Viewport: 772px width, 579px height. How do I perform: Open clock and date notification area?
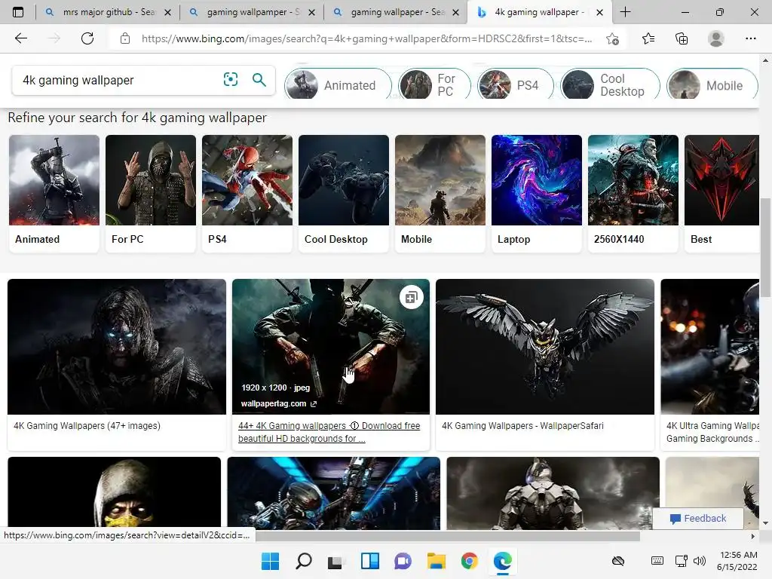click(x=737, y=561)
